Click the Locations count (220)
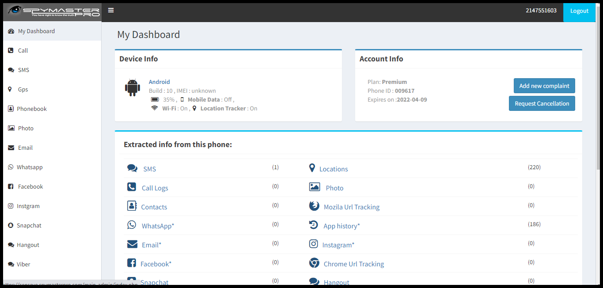 pyautogui.click(x=534, y=167)
